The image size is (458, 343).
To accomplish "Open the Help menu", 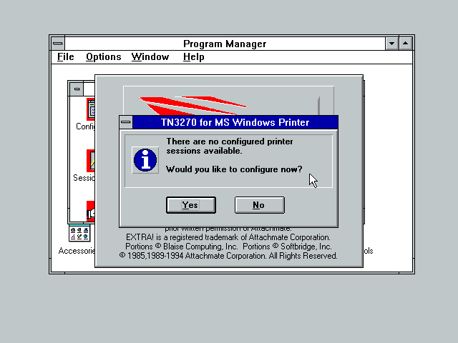I will [193, 57].
